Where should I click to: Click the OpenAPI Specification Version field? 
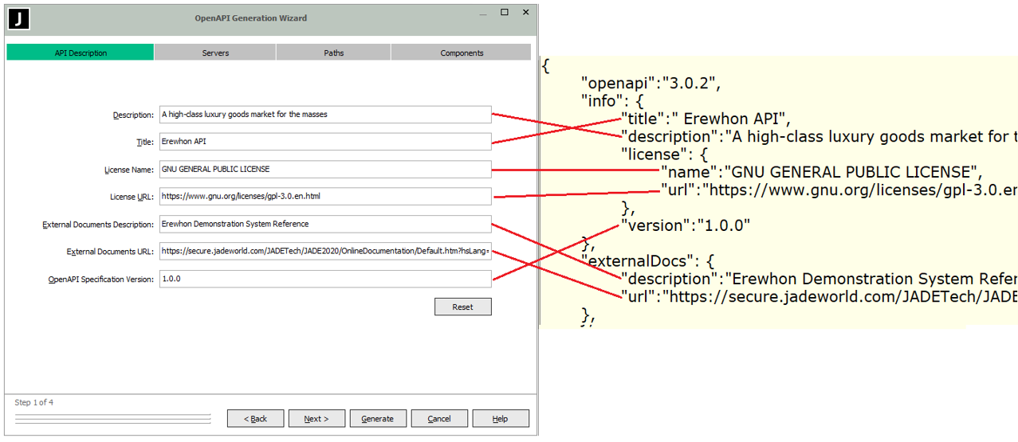coord(325,280)
